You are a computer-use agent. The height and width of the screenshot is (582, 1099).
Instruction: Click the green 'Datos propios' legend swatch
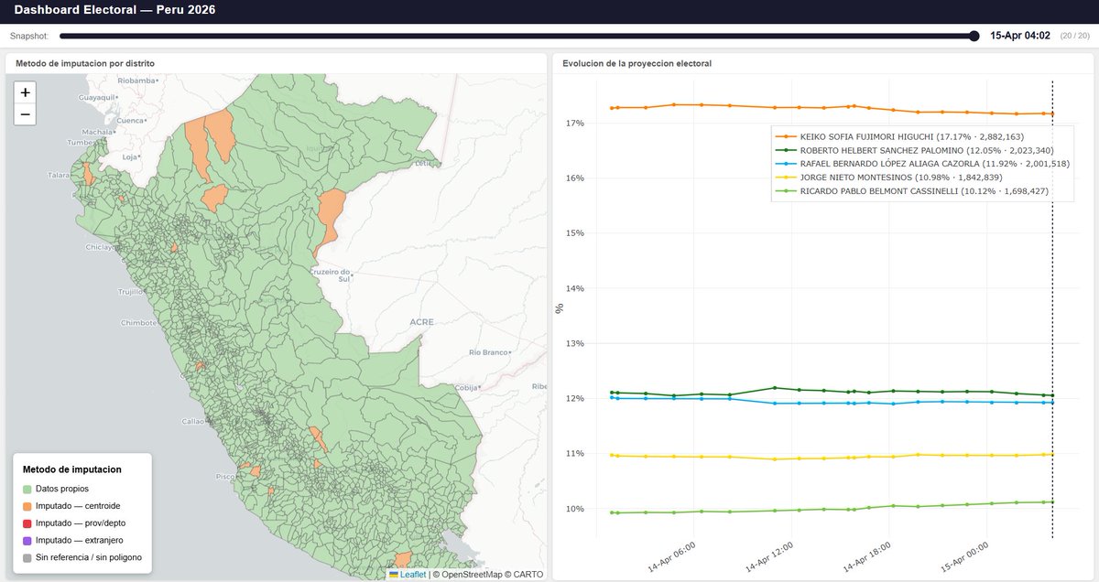(x=27, y=490)
